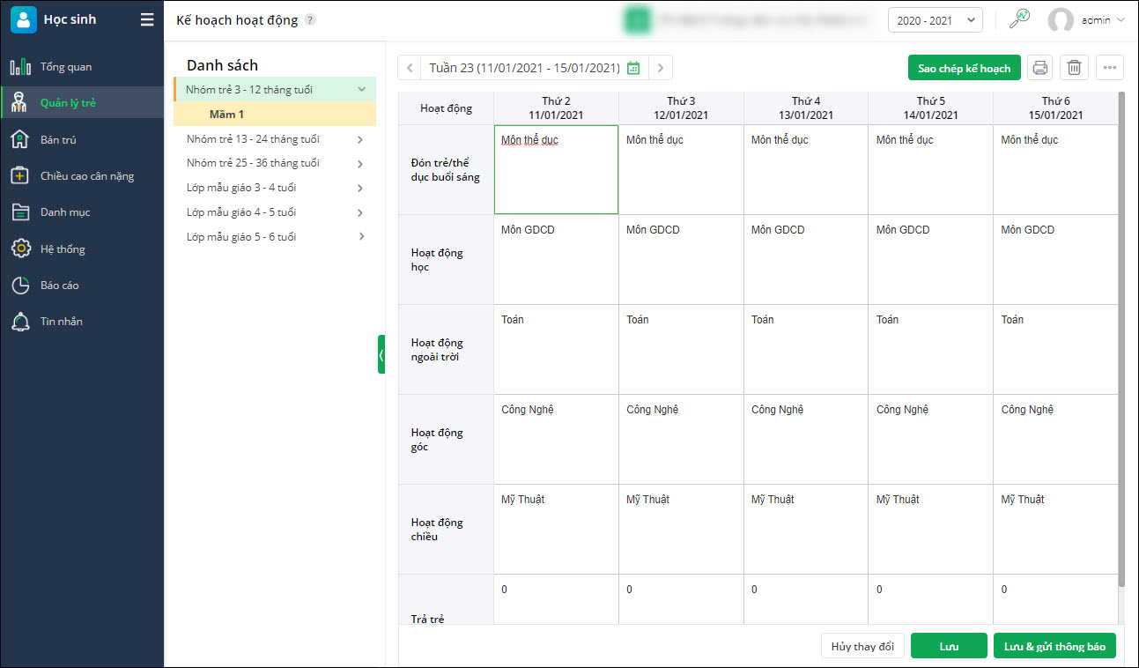Open Tin nhắn messages section
Viewport: 1139px width, 668px height.
click(x=82, y=322)
